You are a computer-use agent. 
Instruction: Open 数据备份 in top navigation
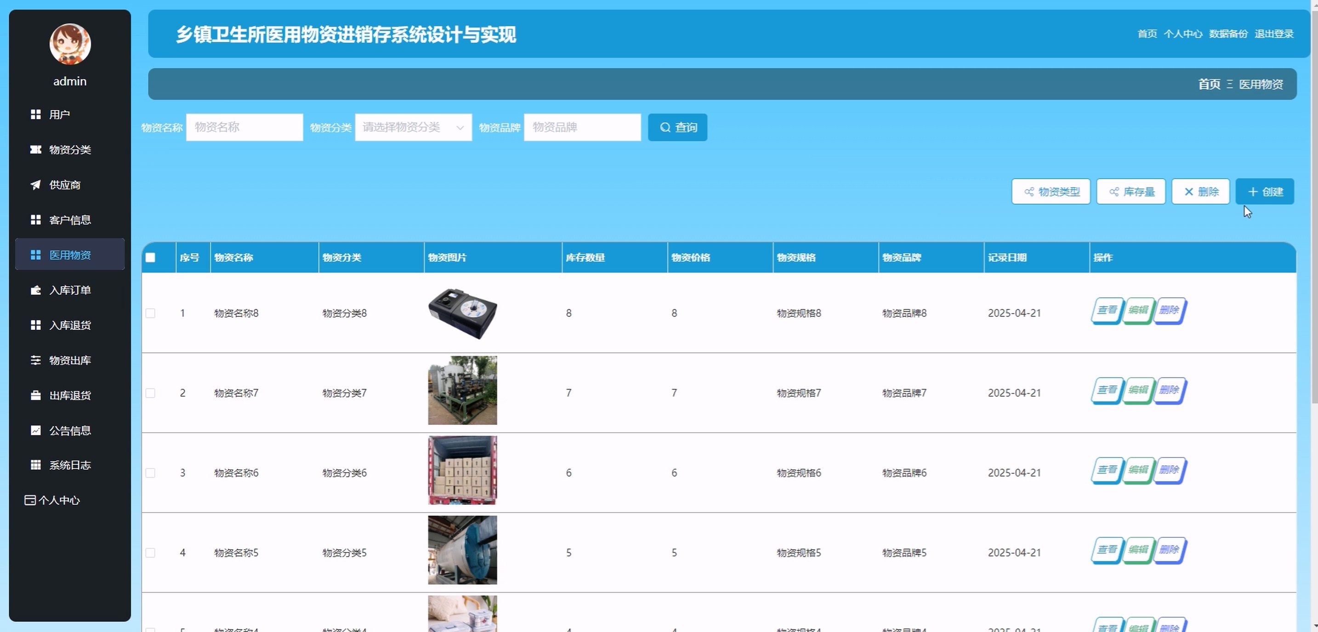coord(1228,34)
